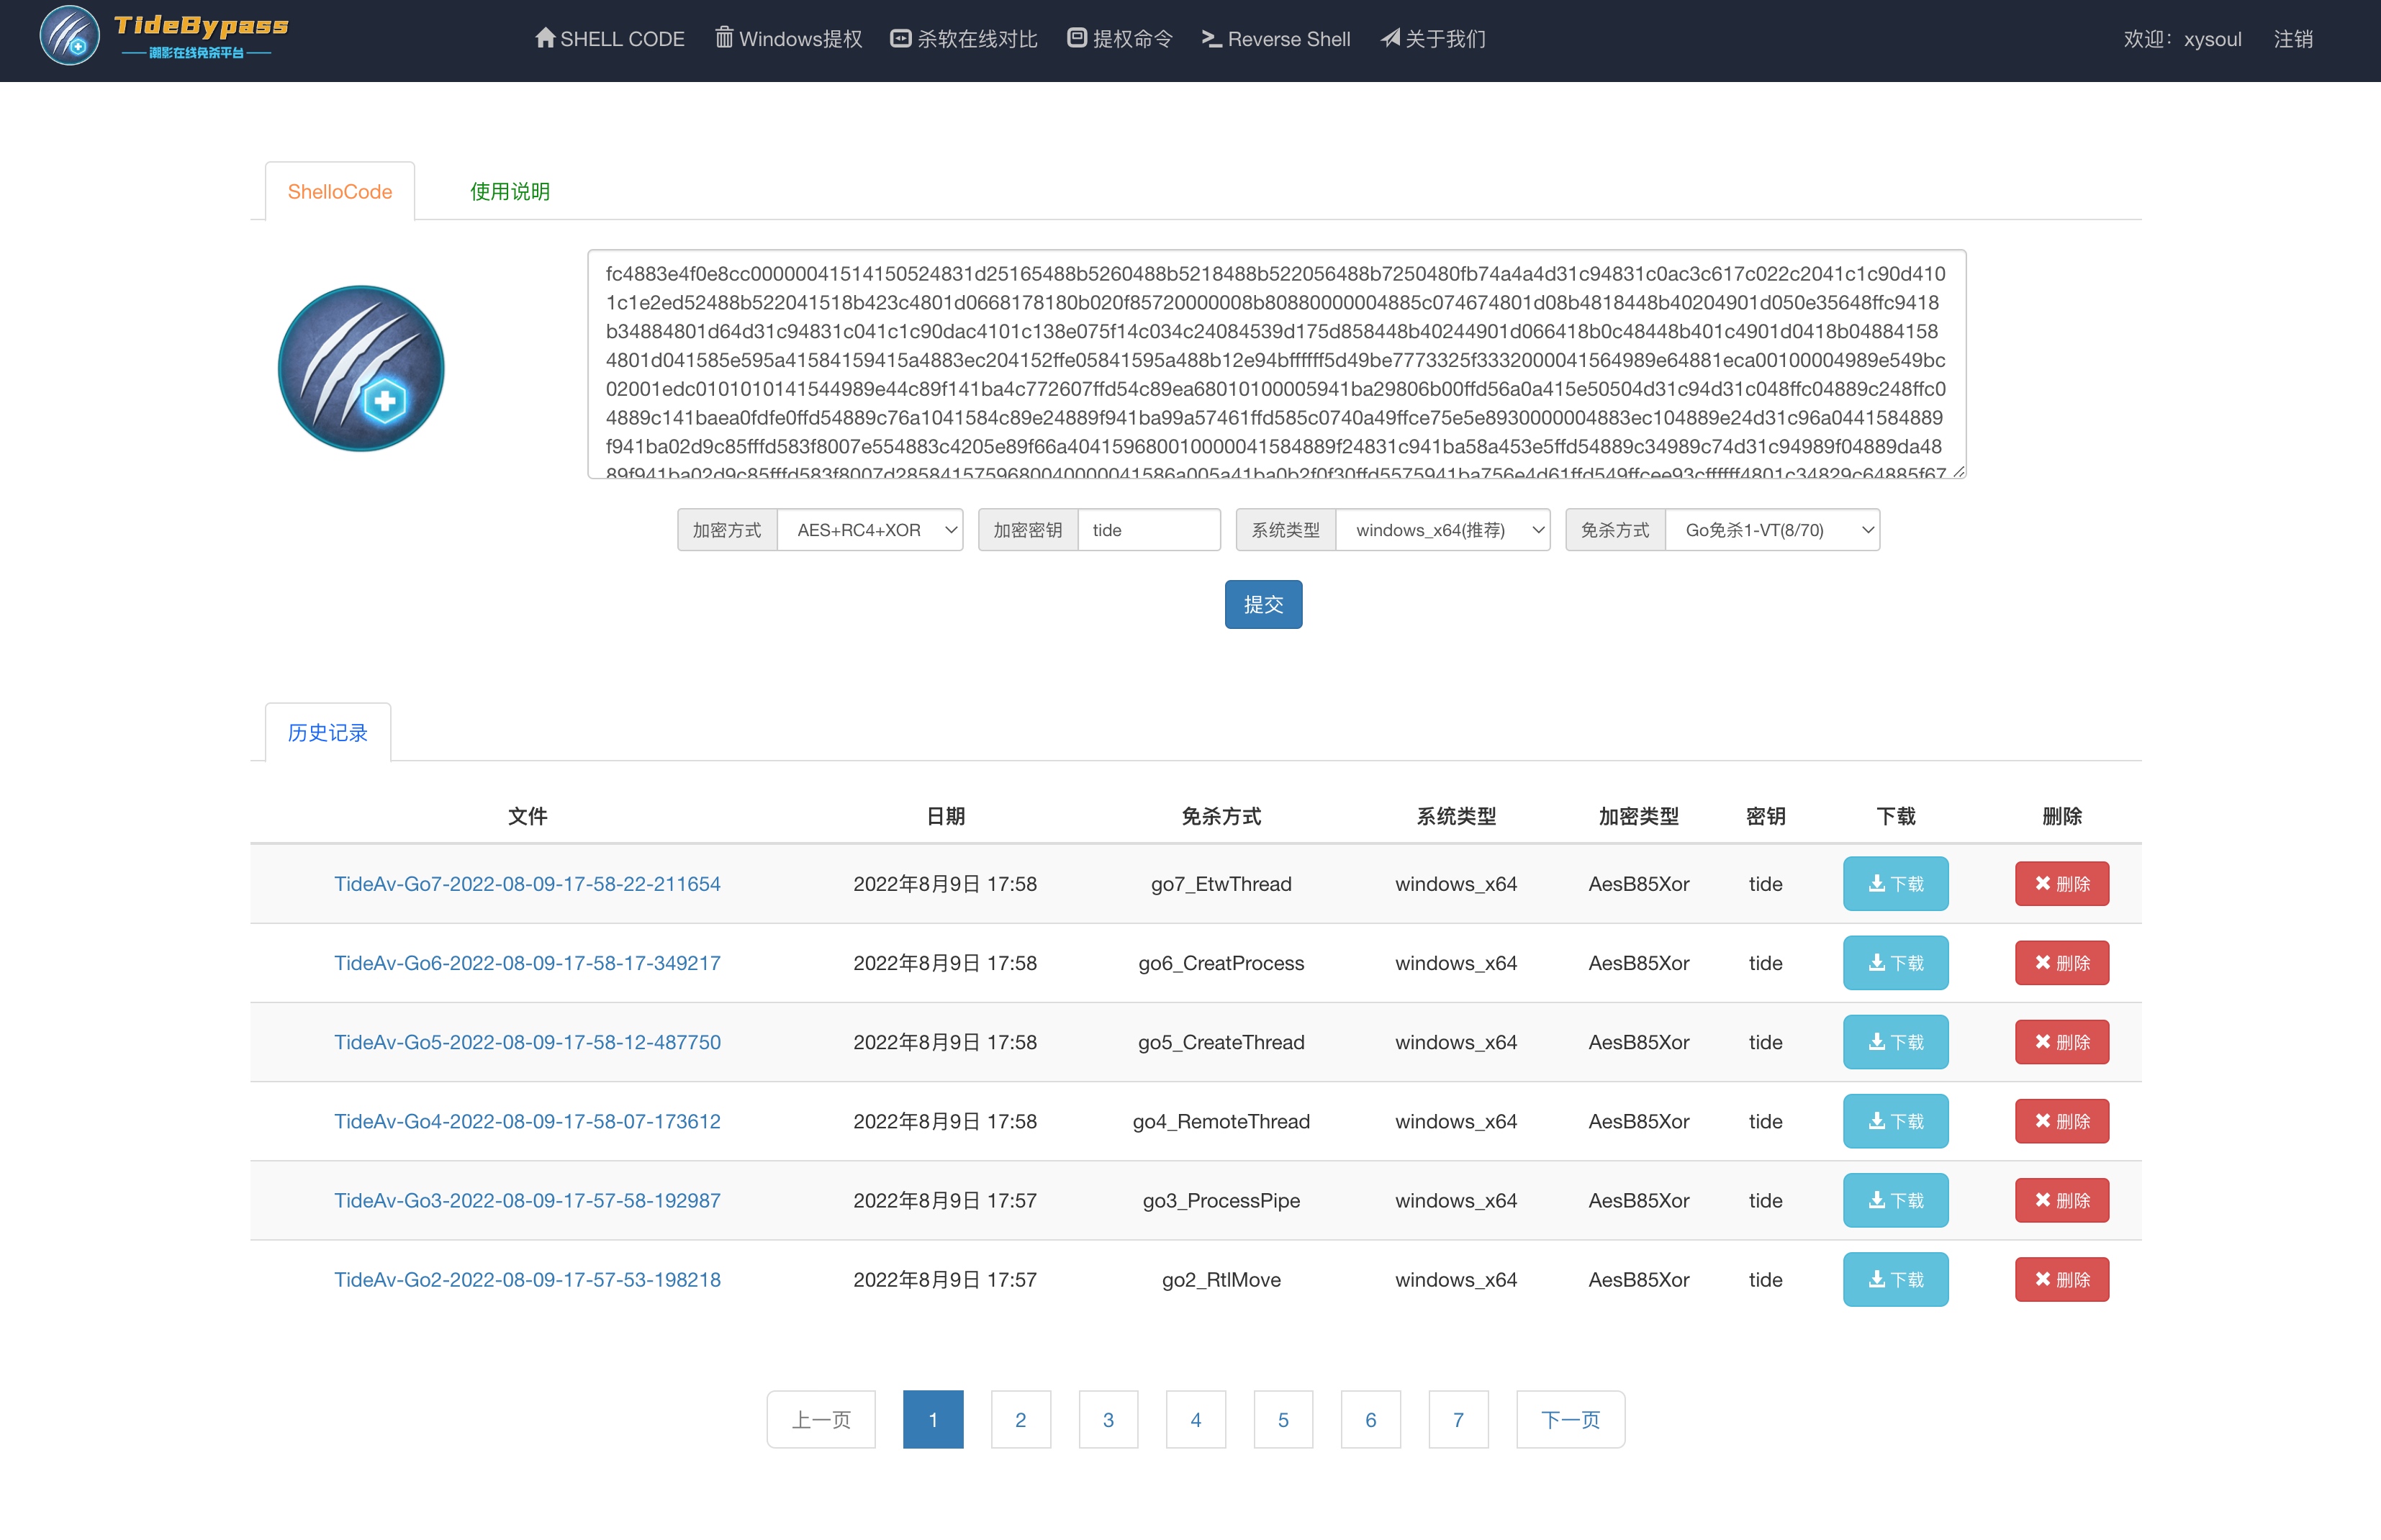Switch to the 使用说明 tab
2381x1540 pixels.
click(x=510, y=191)
